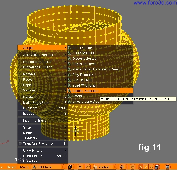Choose Solid Wireframe script
177x170 pixels.
tap(100, 85)
